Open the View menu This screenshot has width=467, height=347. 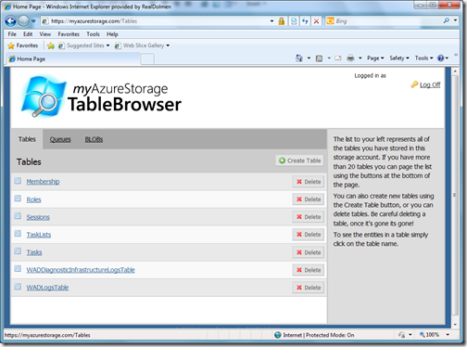(x=45, y=34)
